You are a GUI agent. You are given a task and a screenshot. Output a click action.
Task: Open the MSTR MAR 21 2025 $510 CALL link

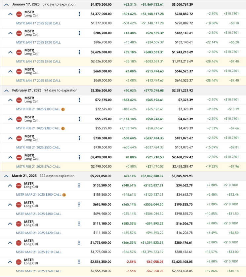click(39, 252)
